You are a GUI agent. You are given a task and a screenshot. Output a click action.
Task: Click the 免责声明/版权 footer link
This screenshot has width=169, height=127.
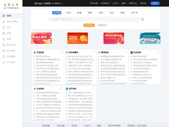click(114, 125)
